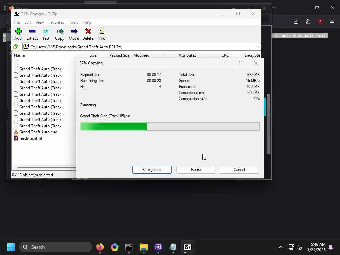Open the browser tab list chevron

tap(274, 7)
